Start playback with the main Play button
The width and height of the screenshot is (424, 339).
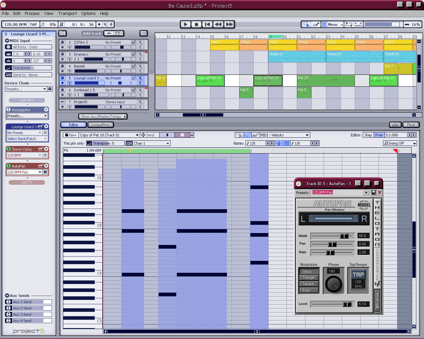185,24
